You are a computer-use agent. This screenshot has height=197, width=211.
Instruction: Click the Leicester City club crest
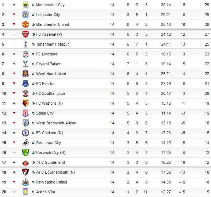tap(26, 15)
